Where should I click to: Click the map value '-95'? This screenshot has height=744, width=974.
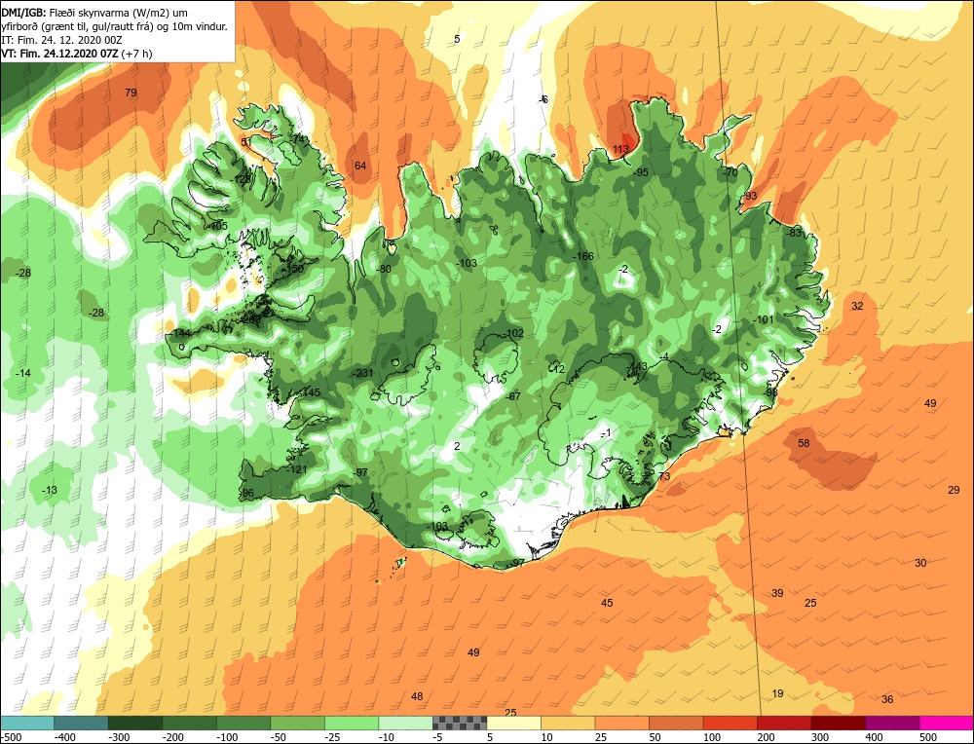point(641,172)
